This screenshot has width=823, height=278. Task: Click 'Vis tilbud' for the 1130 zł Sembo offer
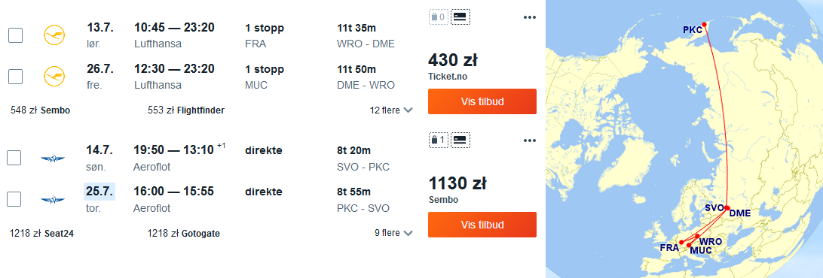tap(482, 225)
